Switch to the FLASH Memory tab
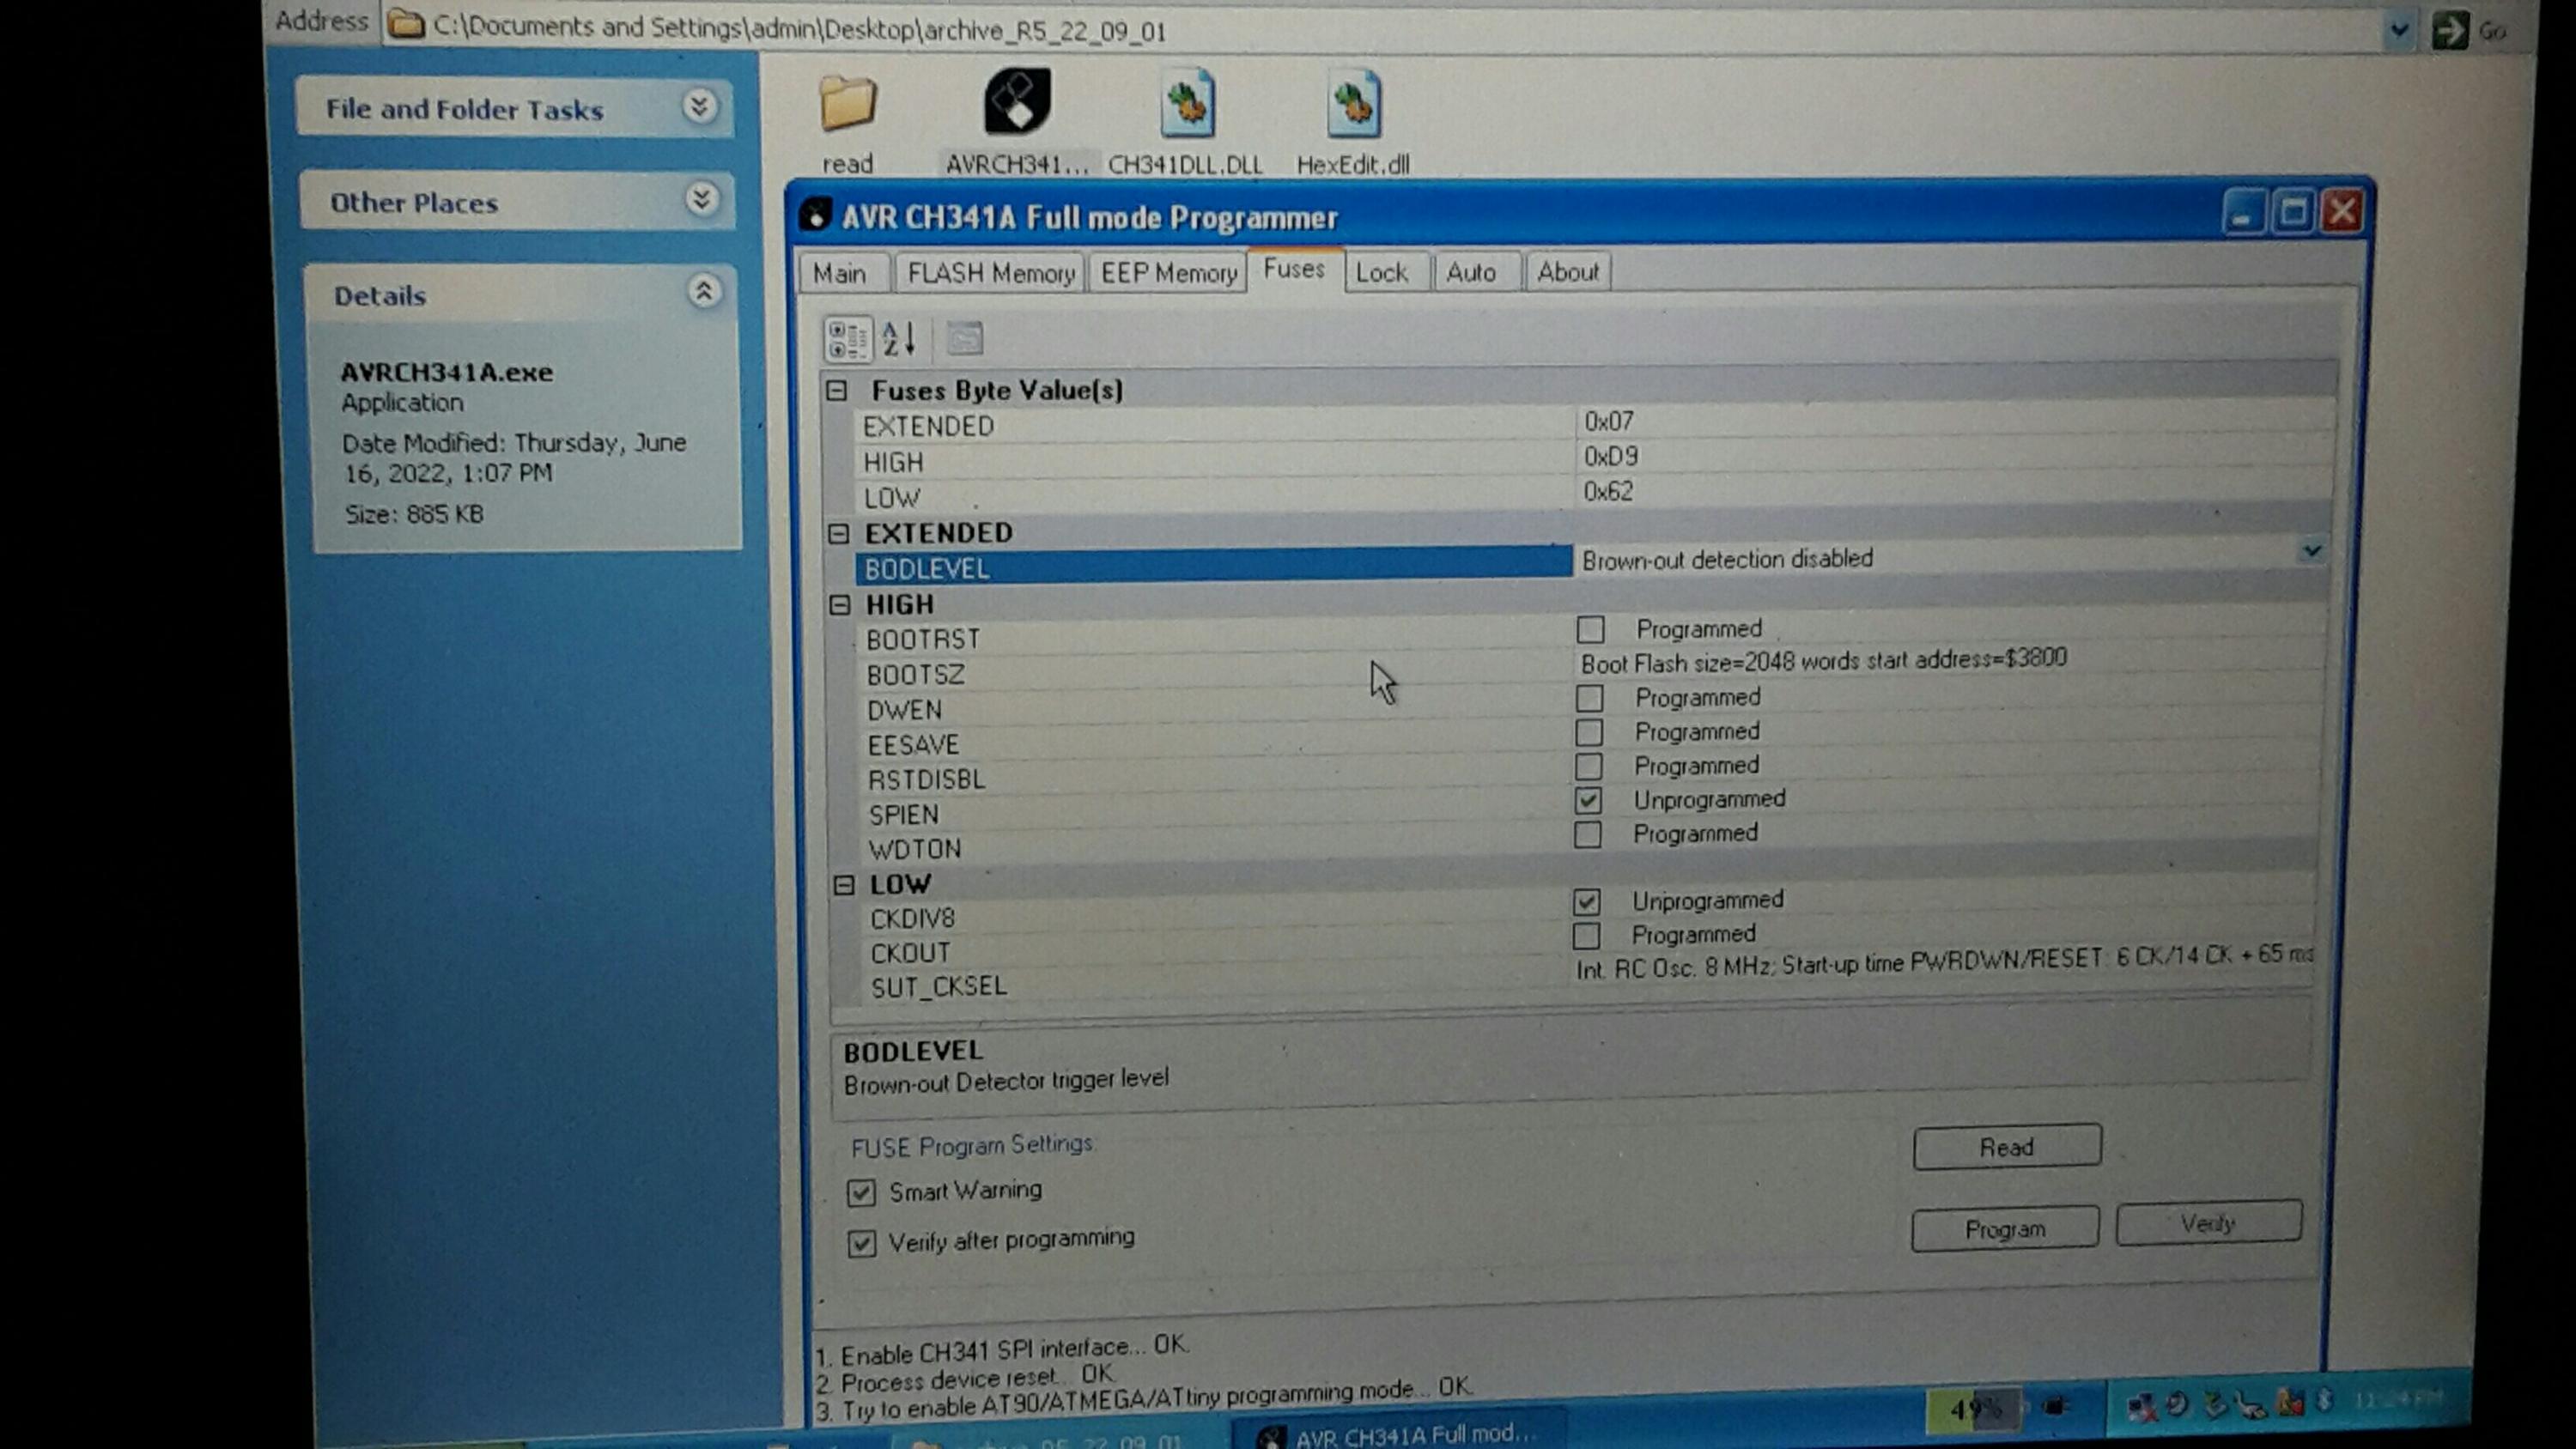 (x=990, y=273)
